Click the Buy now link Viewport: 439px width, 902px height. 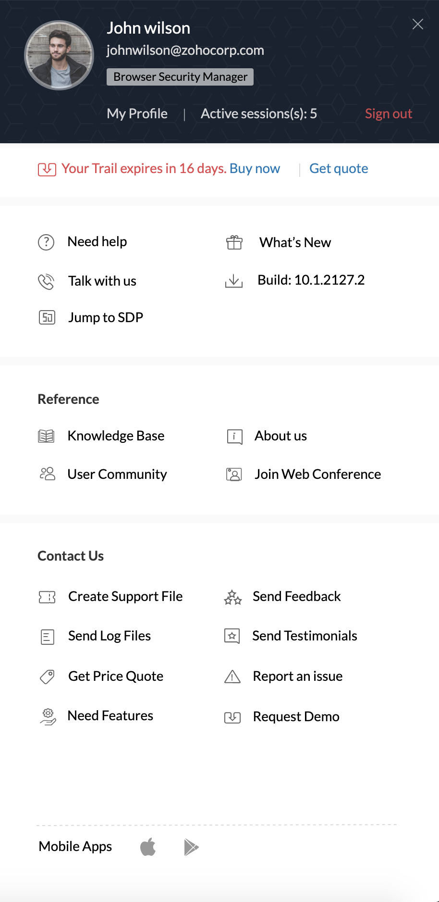[x=255, y=168]
